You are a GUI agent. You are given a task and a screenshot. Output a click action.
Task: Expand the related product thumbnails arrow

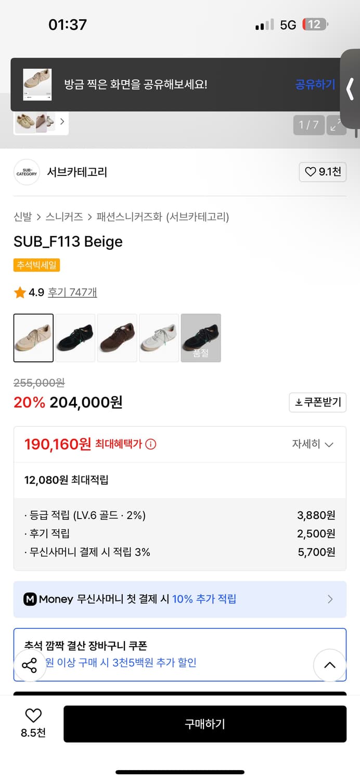(62, 121)
